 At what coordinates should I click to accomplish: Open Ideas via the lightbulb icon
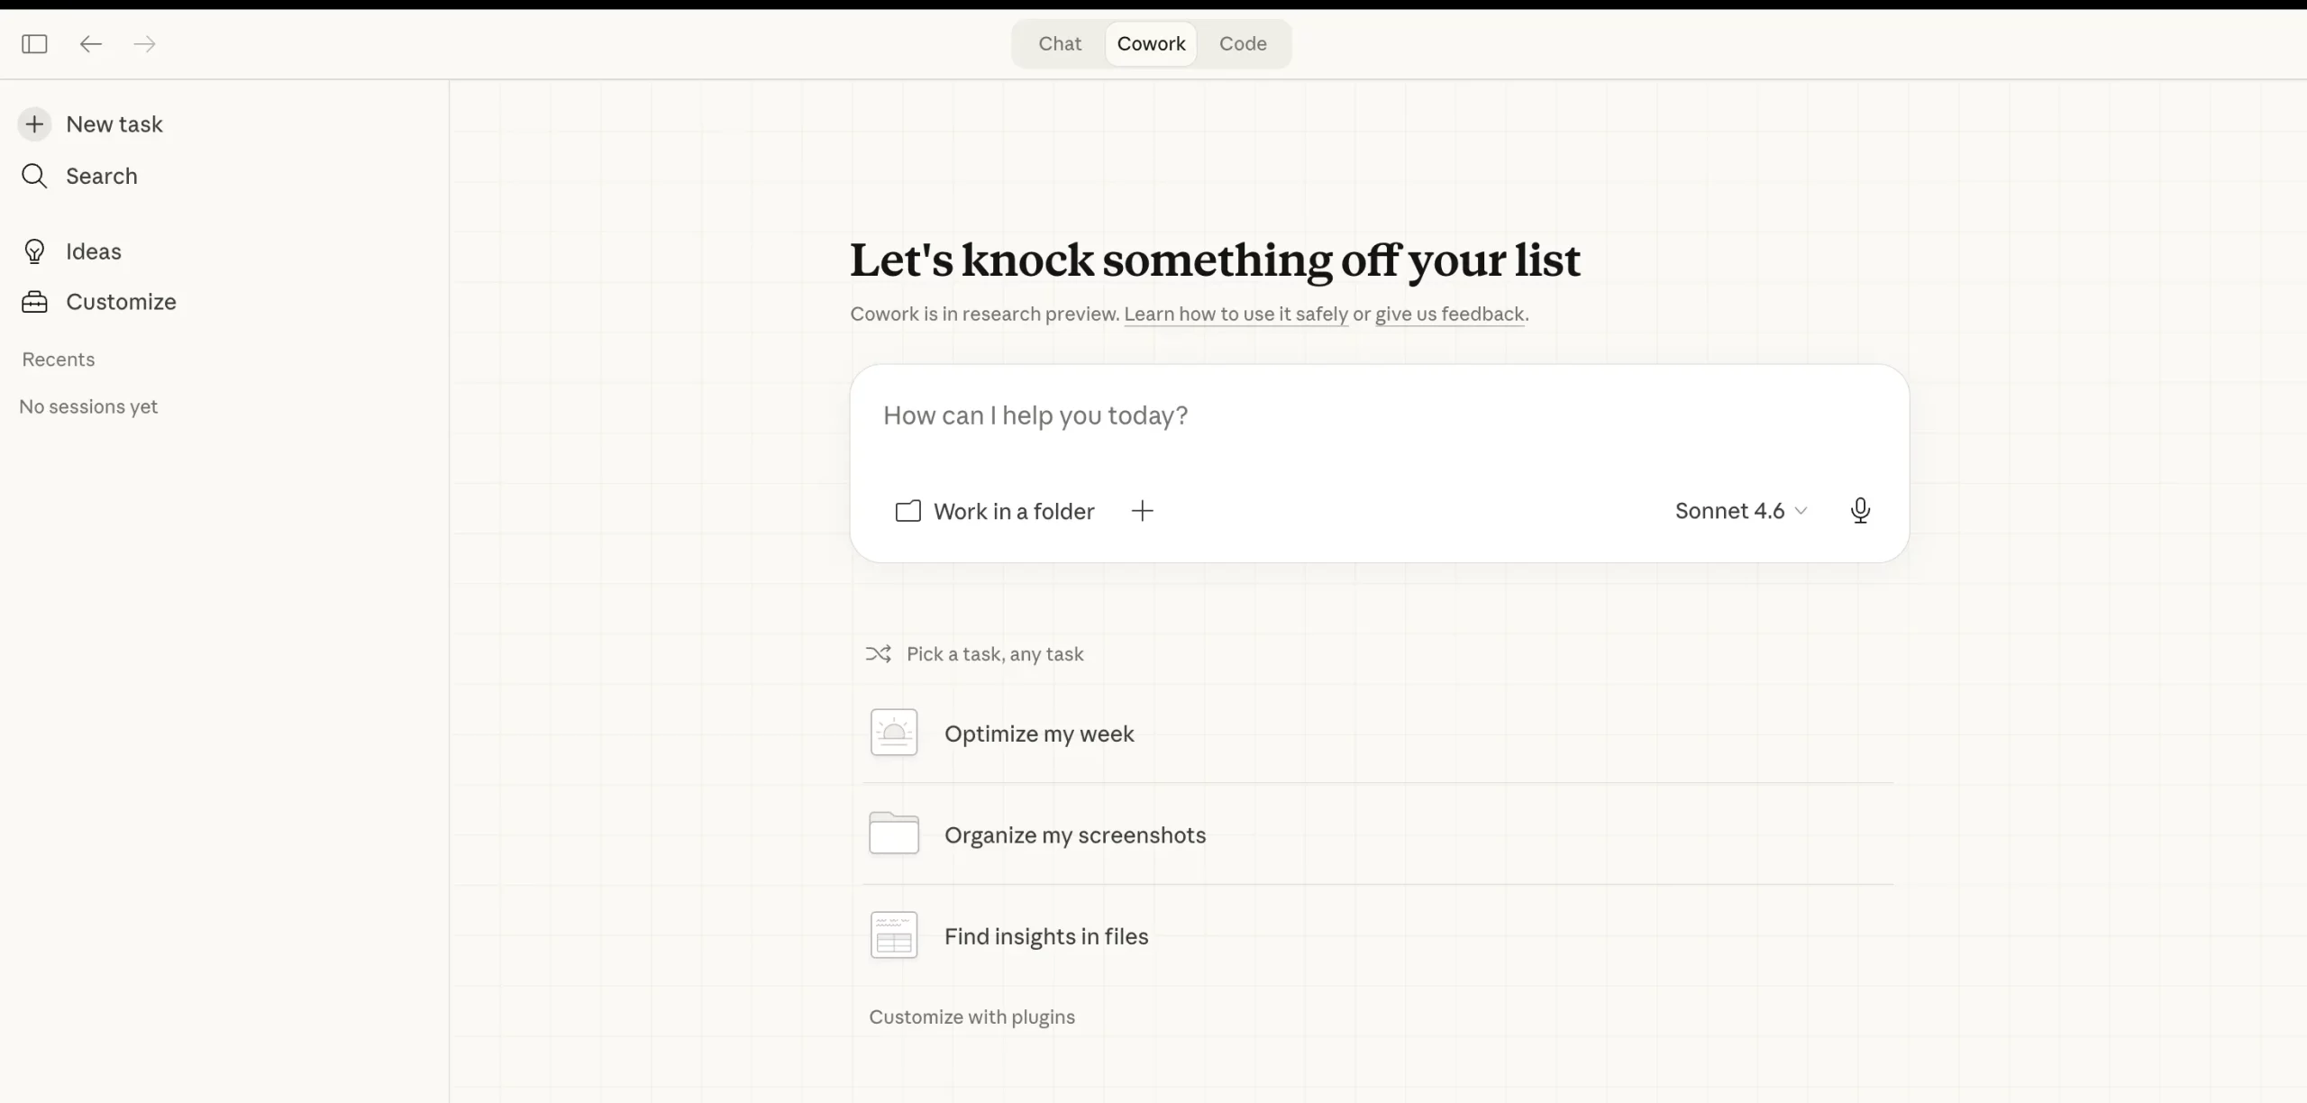click(x=35, y=251)
